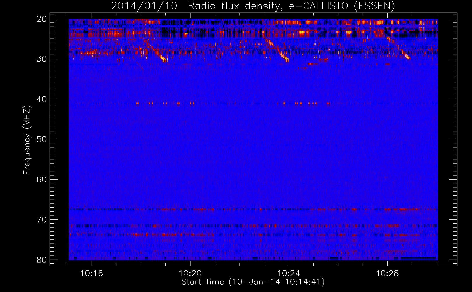
Task: Select the 80 frequency tick label
Action: pyautogui.click(x=42, y=260)
